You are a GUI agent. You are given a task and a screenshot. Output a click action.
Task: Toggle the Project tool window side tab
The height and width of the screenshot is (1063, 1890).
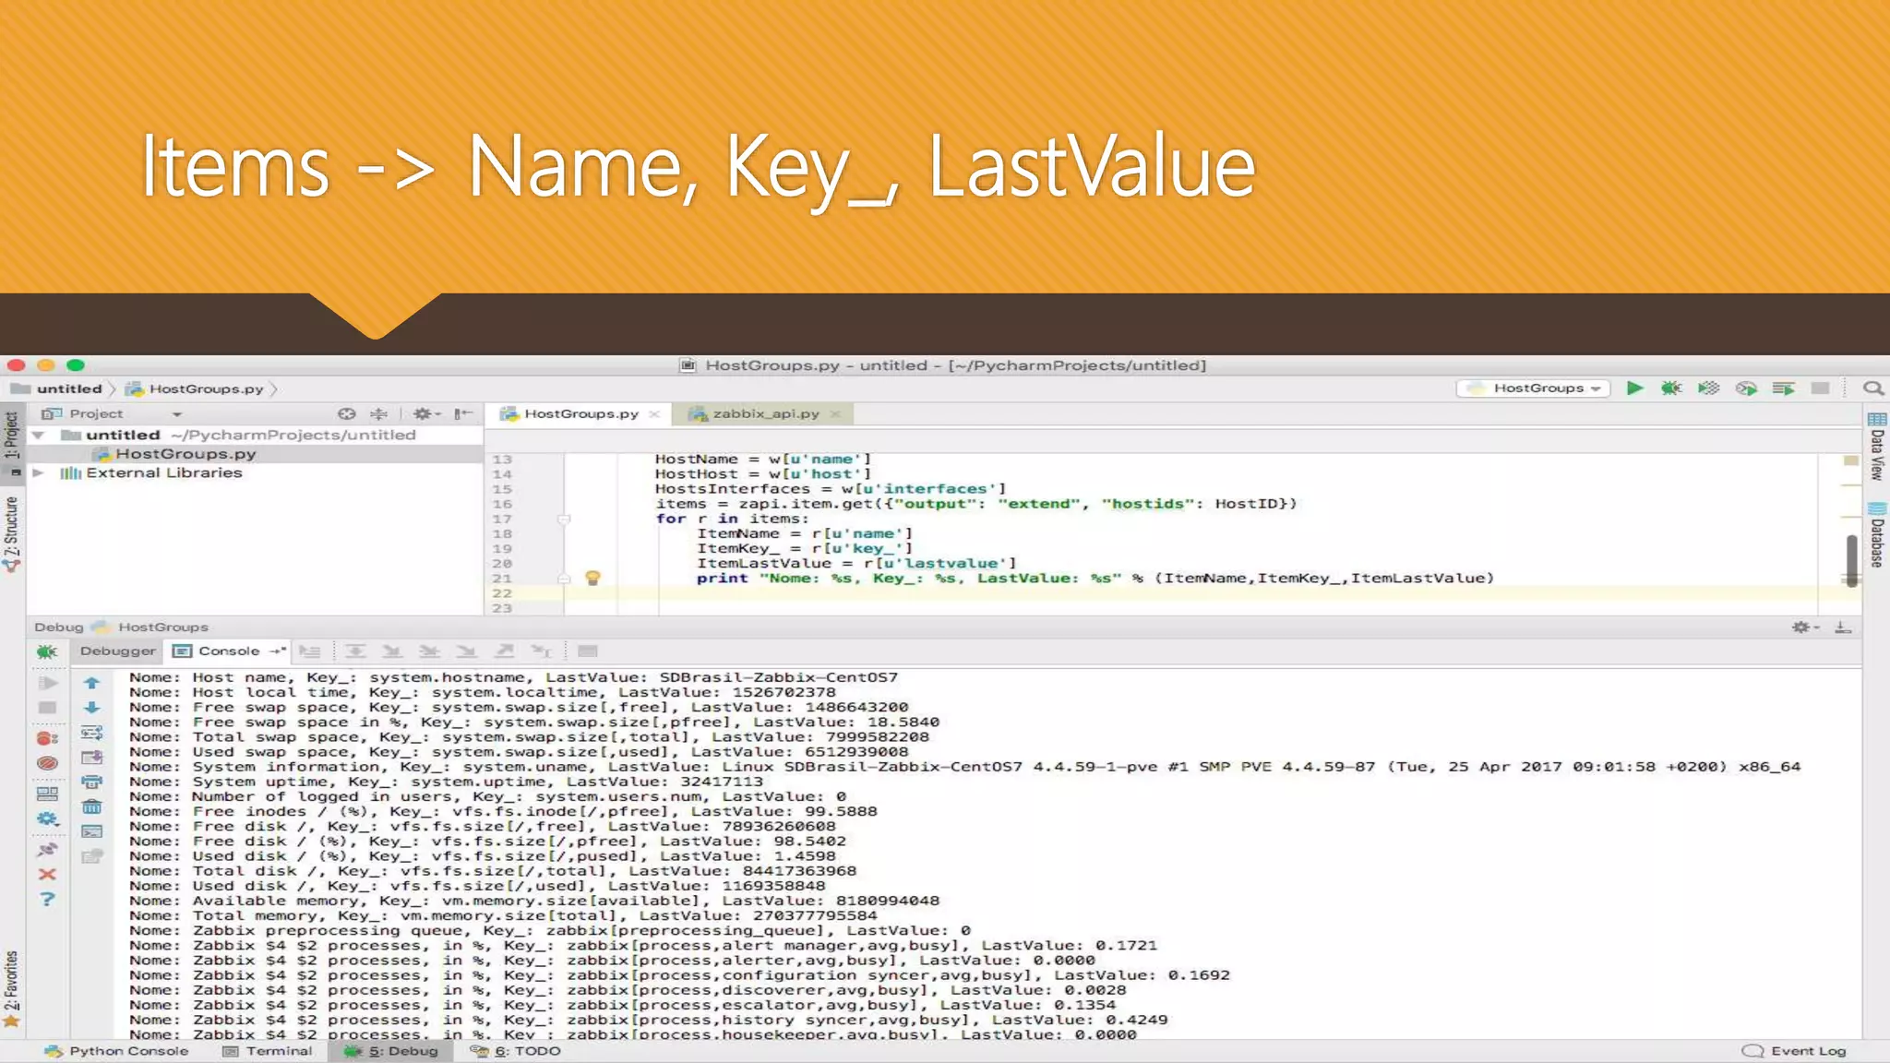[x=11, y=436]
